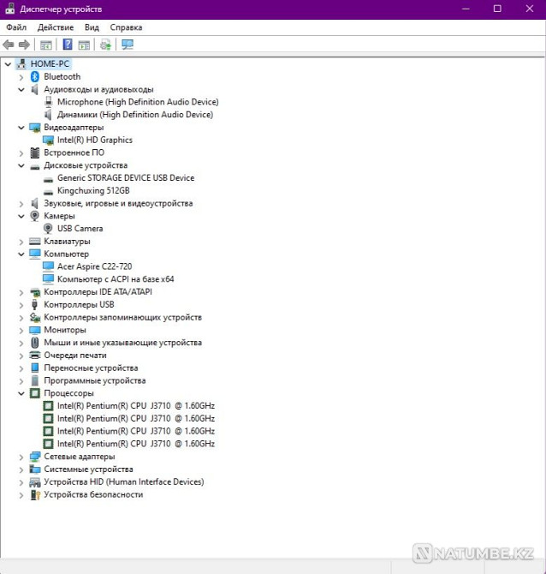
Task: Click the Microphone device icon
Action: pyautogui.click(x=48, y=102)
